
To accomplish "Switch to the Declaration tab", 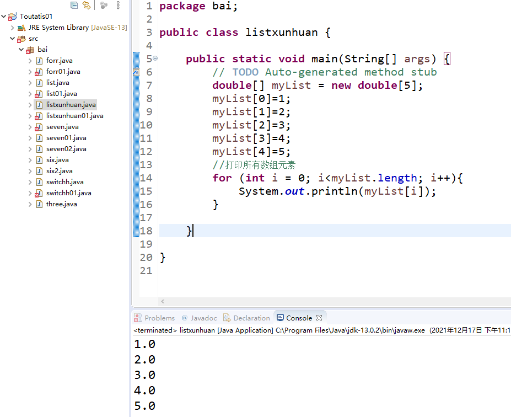I will [x=247, y=318].
